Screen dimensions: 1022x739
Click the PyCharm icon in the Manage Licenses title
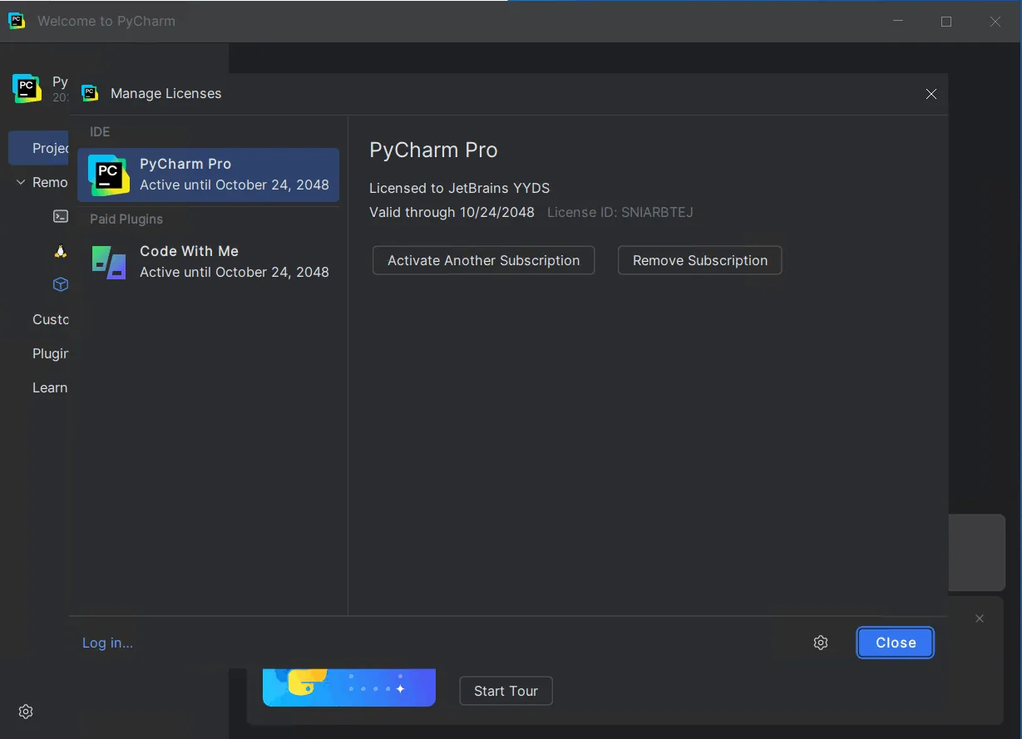pos(90,93)
